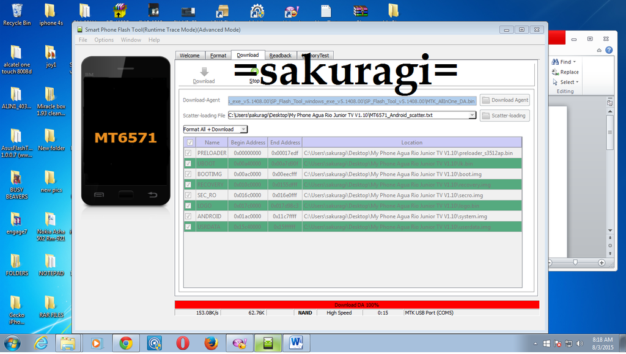The image size is (626, 354).
Task: Click the Firefox taskbar icon
Action: pyautogui.click(x=211, y=343)
